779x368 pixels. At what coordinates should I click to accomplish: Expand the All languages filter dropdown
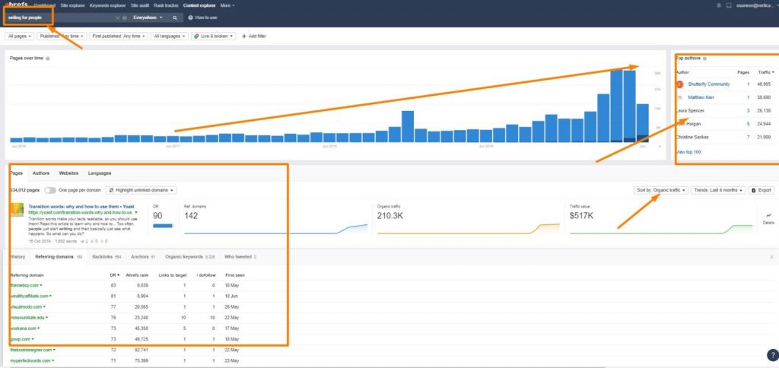(x=168, y=36)
